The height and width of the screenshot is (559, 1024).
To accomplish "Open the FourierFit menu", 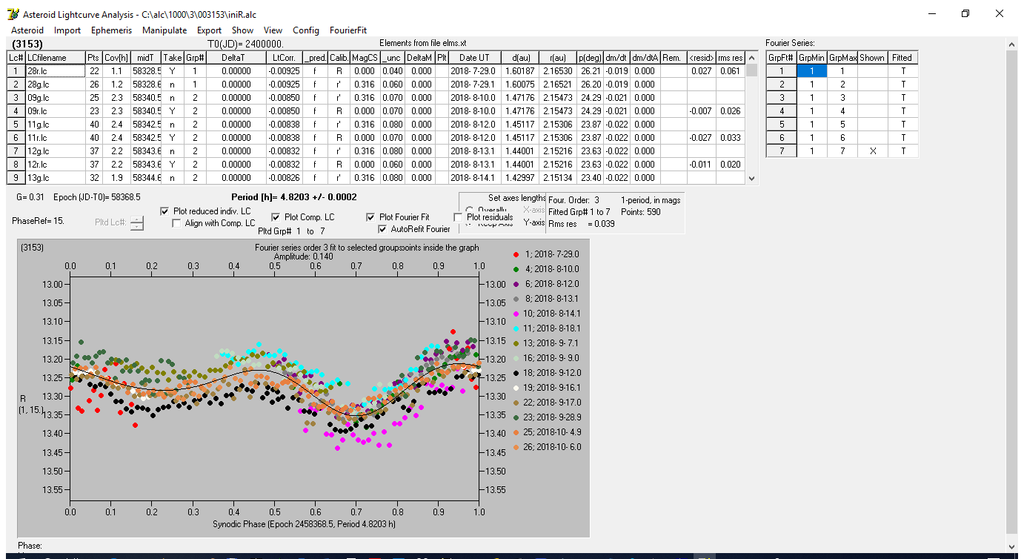I will [348, 30].
